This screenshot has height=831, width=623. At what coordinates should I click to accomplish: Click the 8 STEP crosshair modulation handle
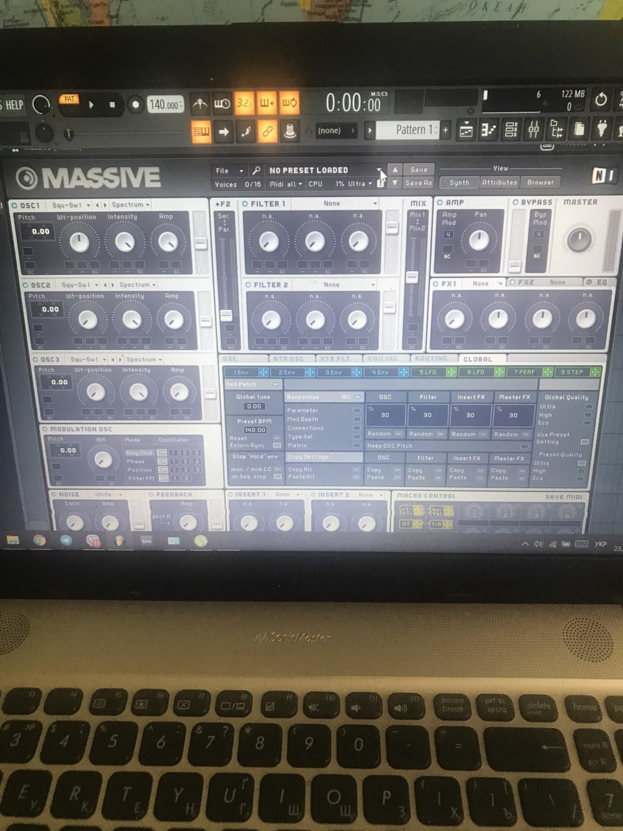coord(596,372)
